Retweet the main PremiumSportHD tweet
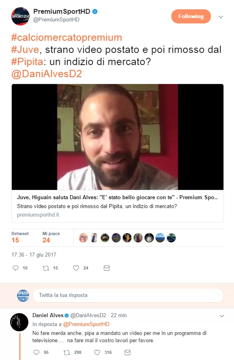This screenshot has width=234, height=360. click(46, 268)
